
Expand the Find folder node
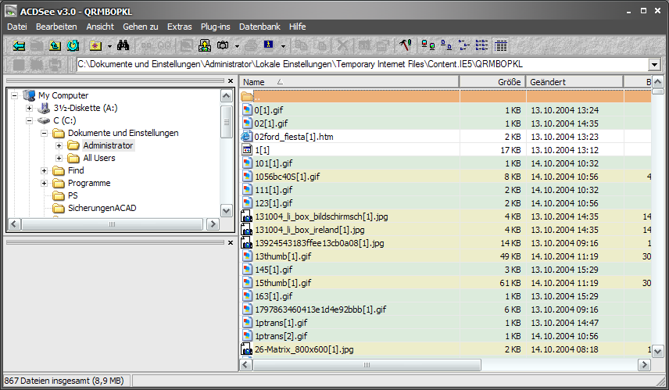[44, 170]
